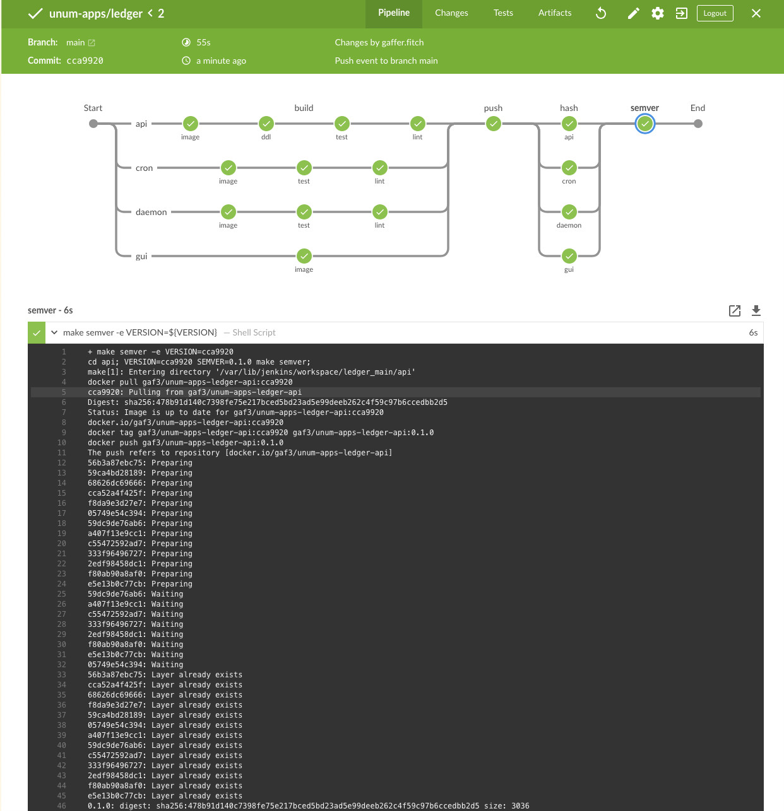Click 'Push event to branch main' text
Screen dimensions: 784x811
click(x=386, y=61)
